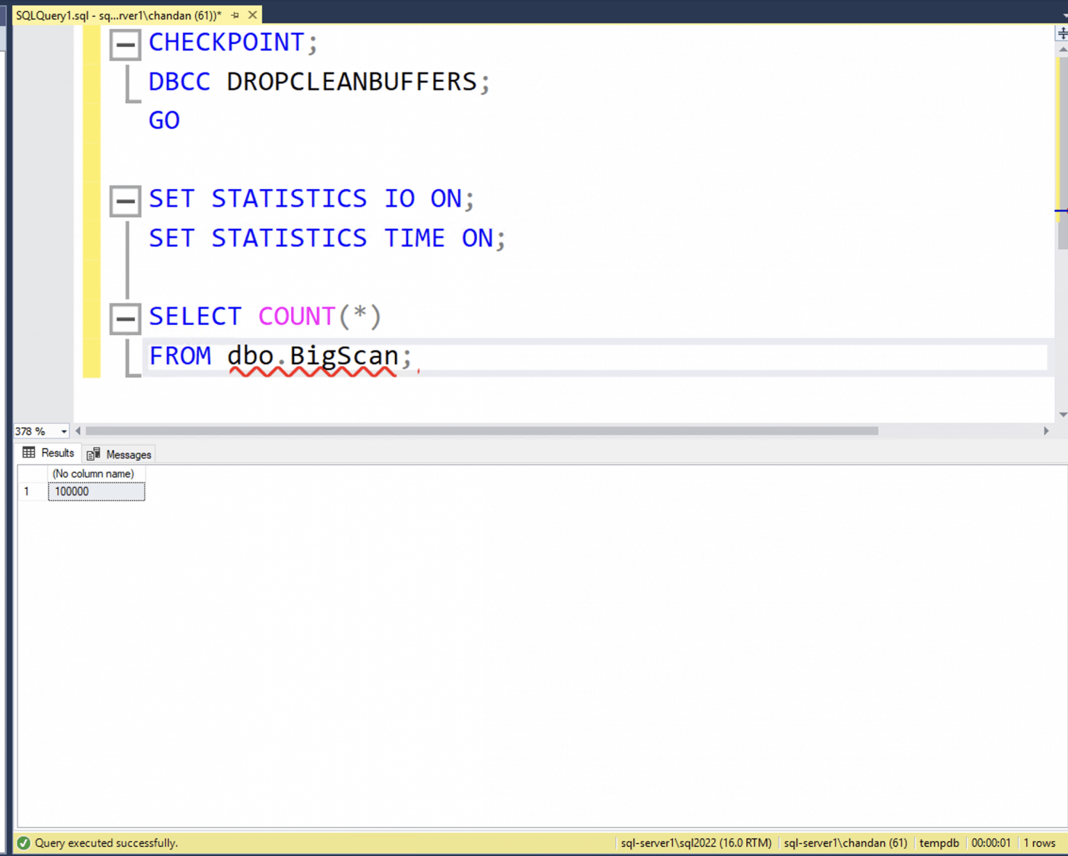Click the 1 rows status bar item

pyautogui.click(x=1041, y=843)
